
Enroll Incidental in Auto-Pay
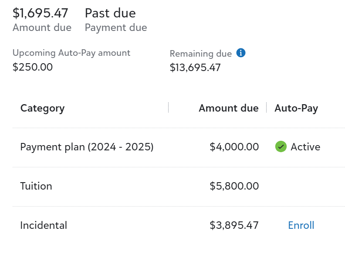click(x=301, y=225)
